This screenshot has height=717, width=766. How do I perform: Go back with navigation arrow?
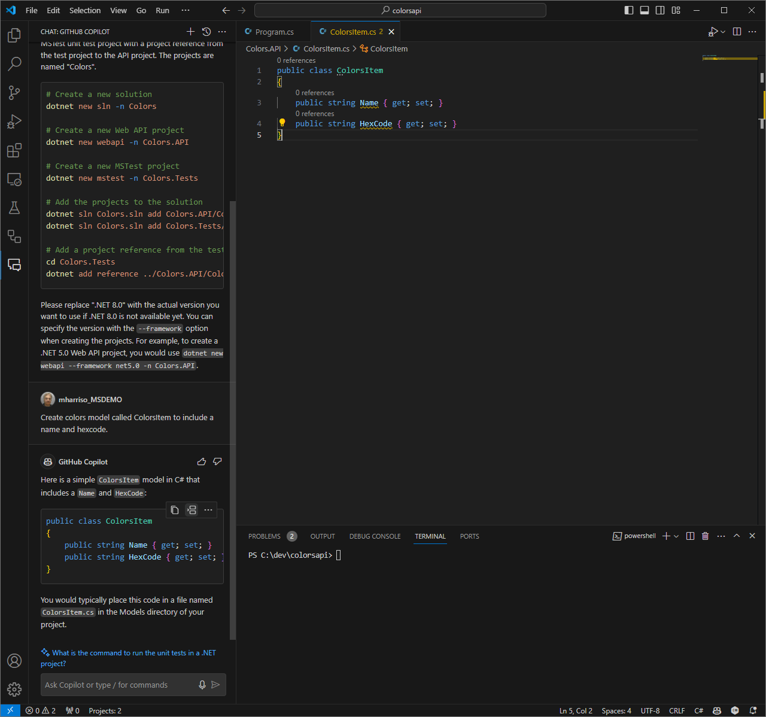coord(226,10)
